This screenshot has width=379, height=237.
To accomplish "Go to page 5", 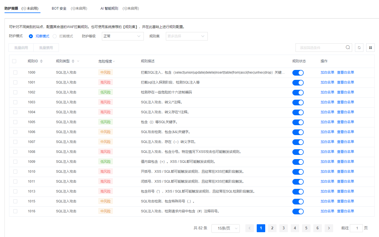I will (306, 228).
